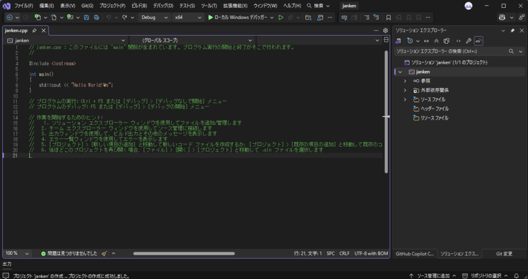Expand the ソース ファイル node
Screen dimensions: 528x279
pyautogui.click(x=405, y=99)
